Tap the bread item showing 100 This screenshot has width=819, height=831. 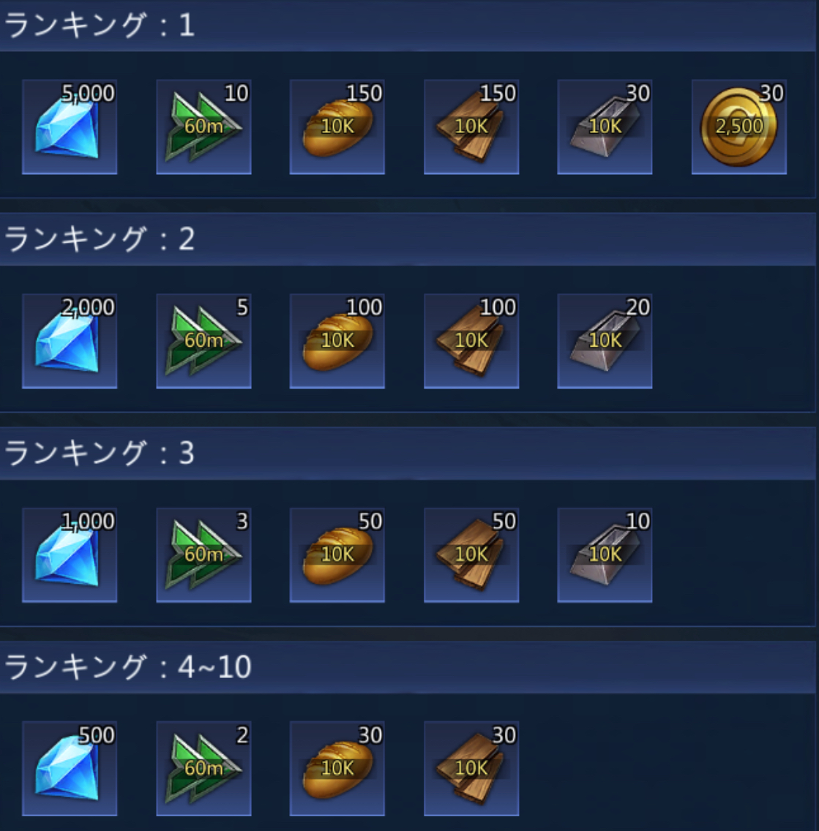point(337,342)
